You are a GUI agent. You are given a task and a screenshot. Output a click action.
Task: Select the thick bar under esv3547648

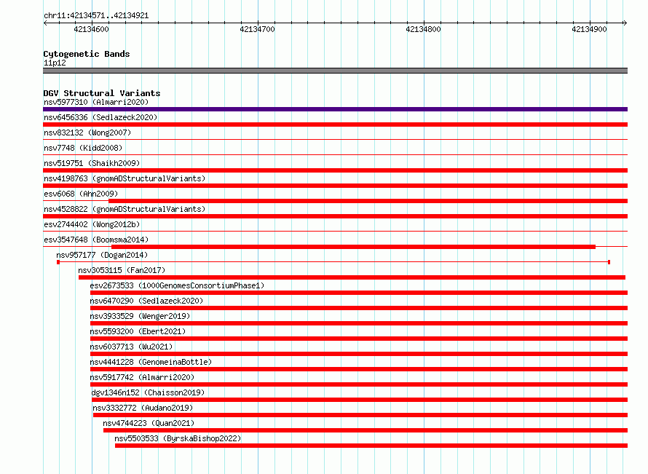tap(353, 247)
